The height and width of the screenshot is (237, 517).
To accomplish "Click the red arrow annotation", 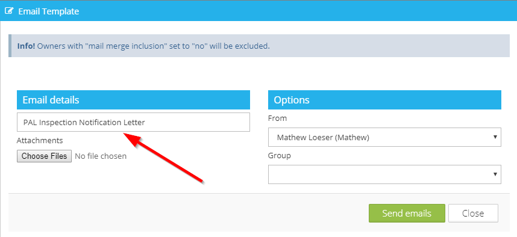I will coord(163,156).
